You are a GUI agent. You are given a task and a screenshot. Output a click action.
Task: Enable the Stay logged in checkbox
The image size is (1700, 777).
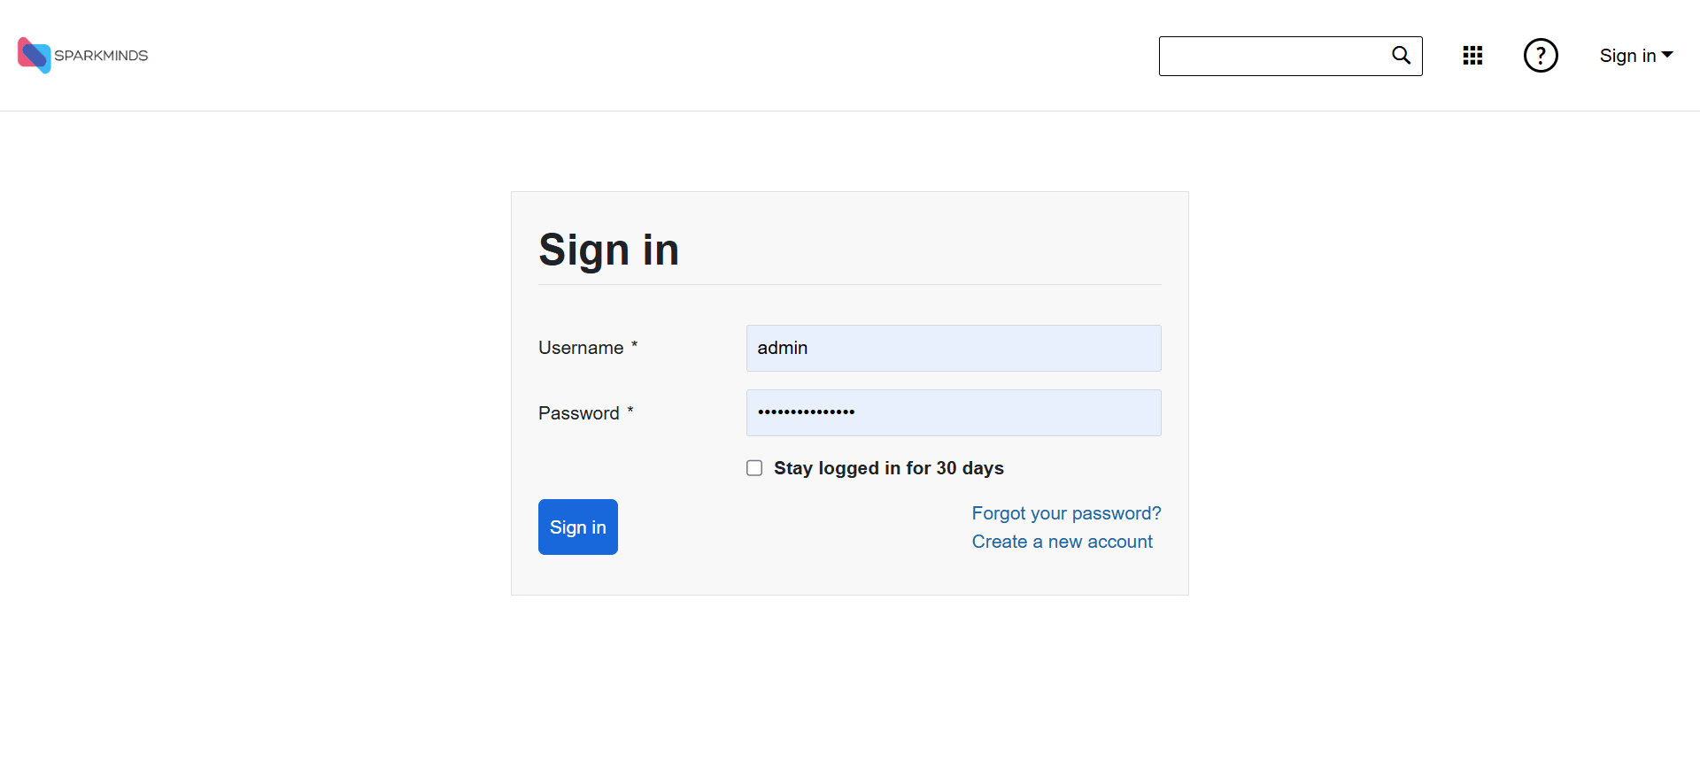(x=754, y=468)
